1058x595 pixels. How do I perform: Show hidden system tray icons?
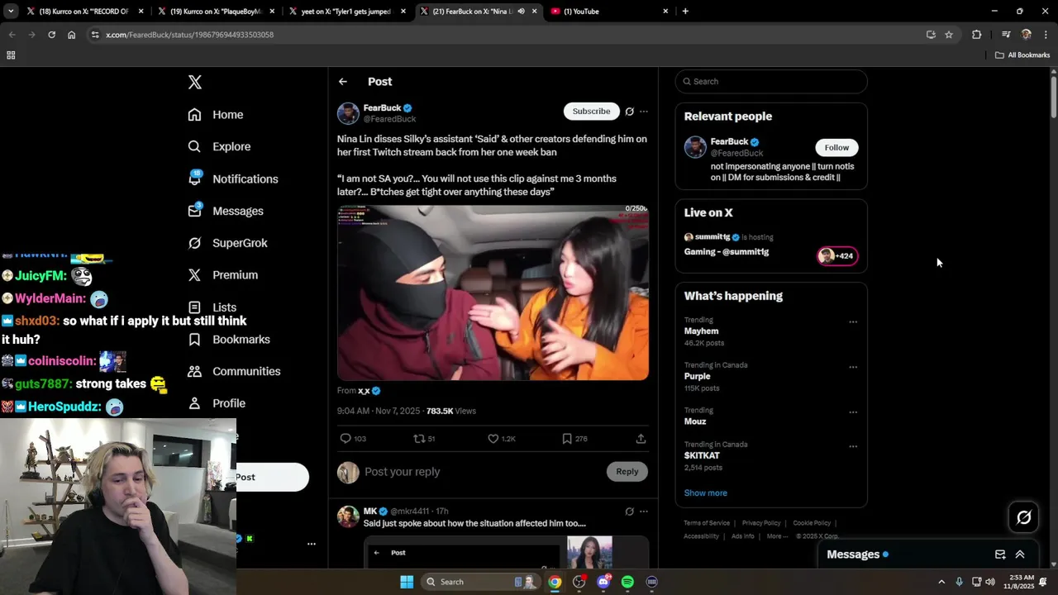pyautogui.click(x=941, y=582)
